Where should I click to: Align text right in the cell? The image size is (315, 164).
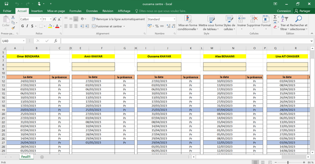pyautogui.click(x=76, y=26)
